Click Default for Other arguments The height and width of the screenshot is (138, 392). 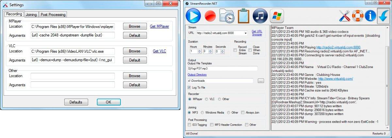135,85
